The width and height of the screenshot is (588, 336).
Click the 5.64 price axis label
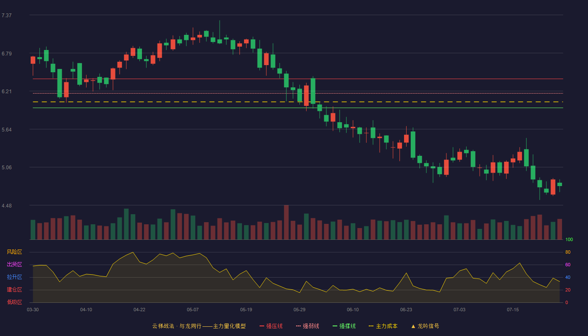[x=7, y=130]
